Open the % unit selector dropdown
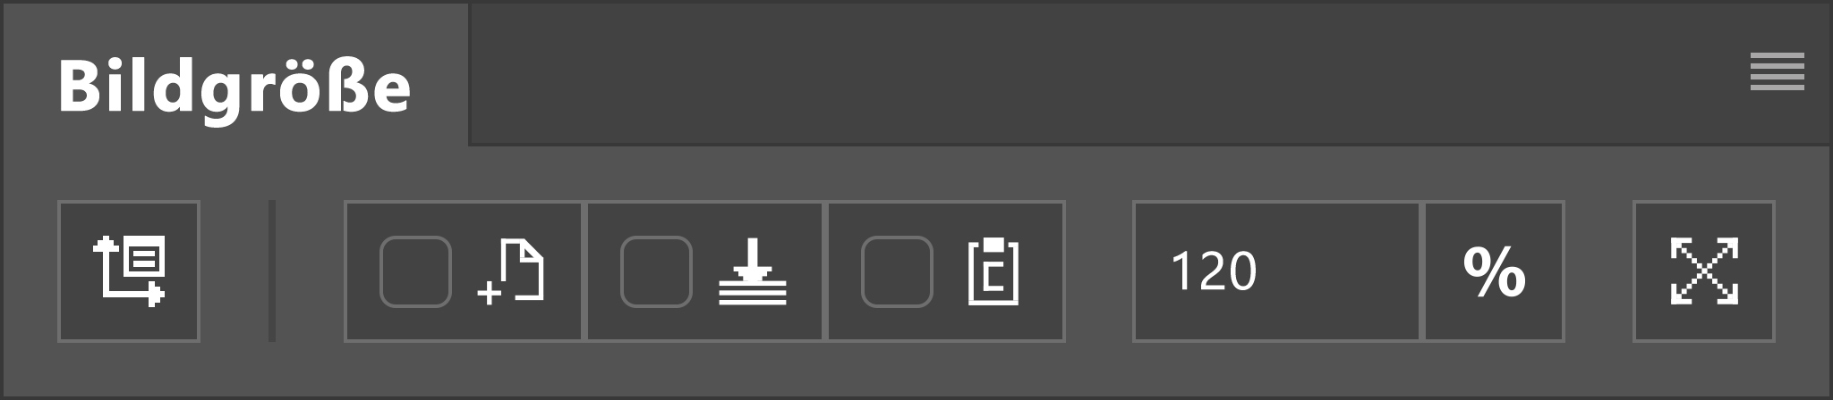Viewport: 1833px width, 400px height. [1494, 271]
